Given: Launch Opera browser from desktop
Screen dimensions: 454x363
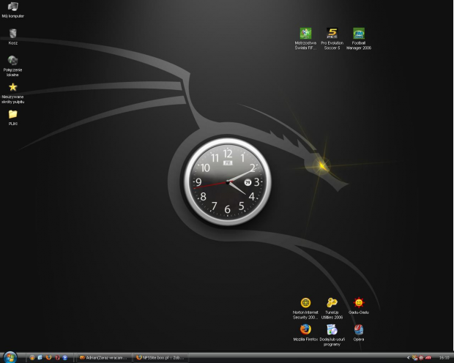Looking at the screenshot, I should coord(359,329).
